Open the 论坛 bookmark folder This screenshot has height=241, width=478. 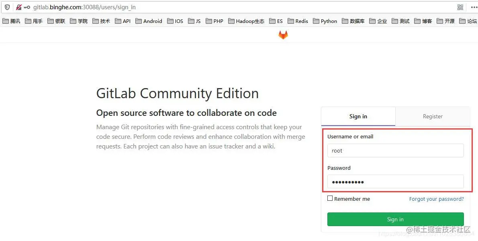[468, 21]
